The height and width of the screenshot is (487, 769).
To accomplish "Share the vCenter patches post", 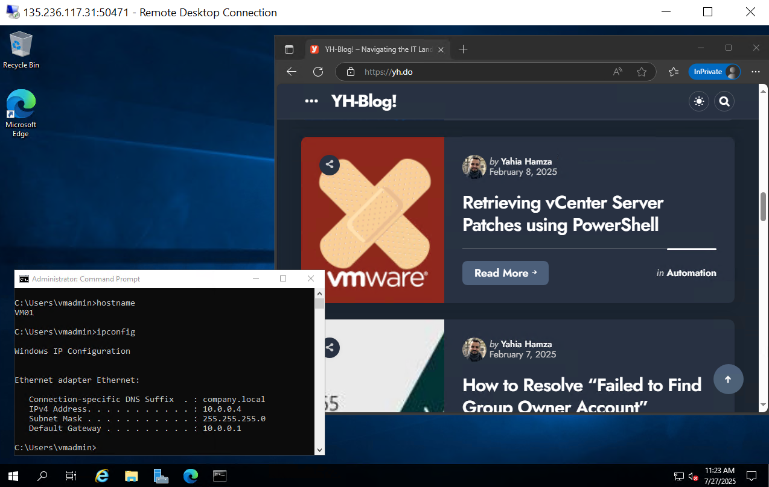I will pos(330,165).
